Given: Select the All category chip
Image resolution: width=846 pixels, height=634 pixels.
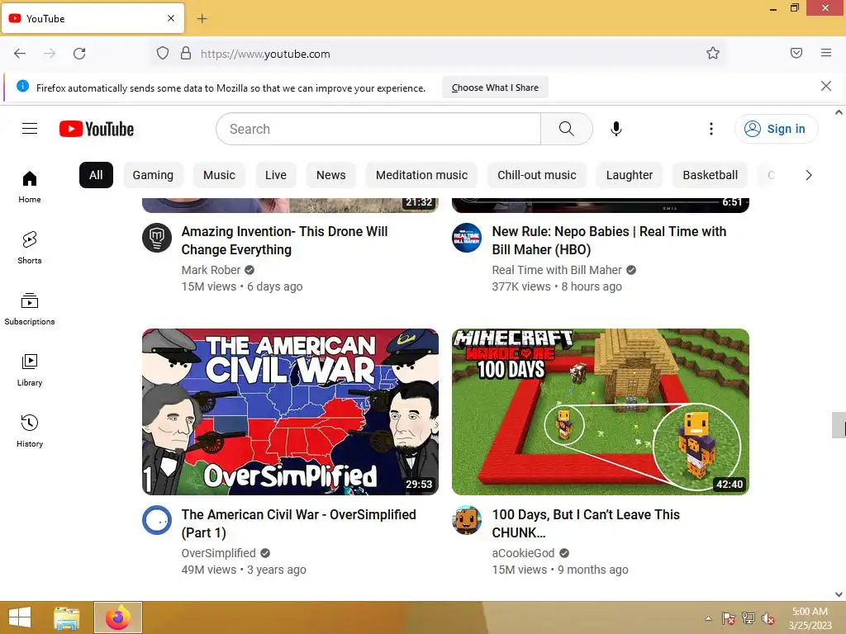Looking at the screenshot, I should point(96,175).
